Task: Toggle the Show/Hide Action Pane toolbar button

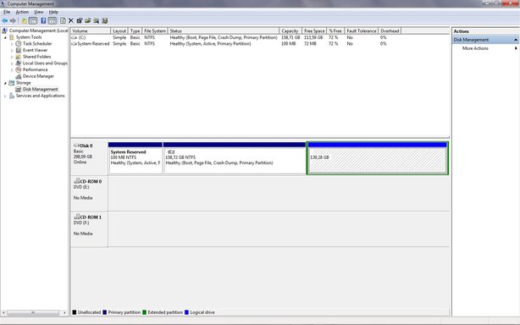Action: click(53, 20)
